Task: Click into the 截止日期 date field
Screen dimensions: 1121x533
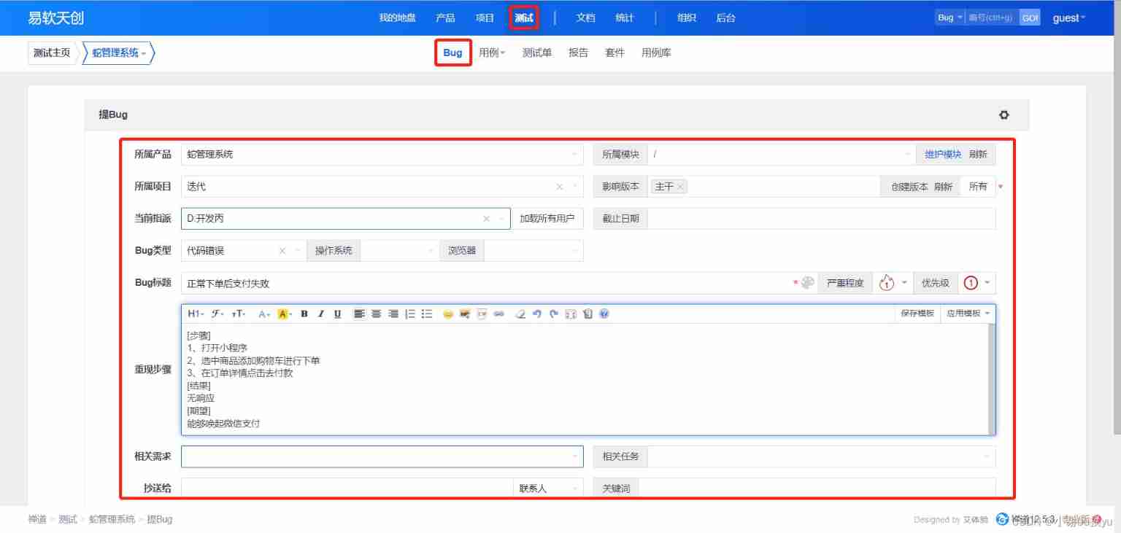Action: (x=821, y=219)
